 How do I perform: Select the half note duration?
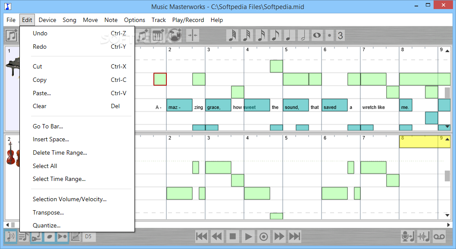click(x=303, y=35)
